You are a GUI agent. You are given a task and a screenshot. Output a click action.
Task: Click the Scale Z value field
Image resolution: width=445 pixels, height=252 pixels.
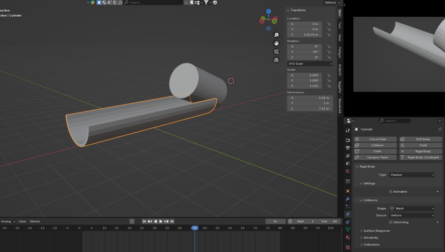pos(304,86)
